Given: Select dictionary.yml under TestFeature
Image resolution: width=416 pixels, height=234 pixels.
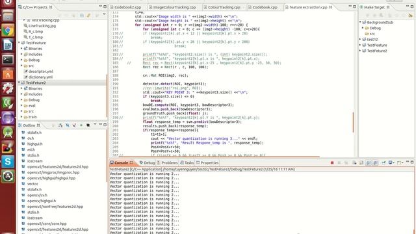Looking at the screenshot, I should 40,77.
